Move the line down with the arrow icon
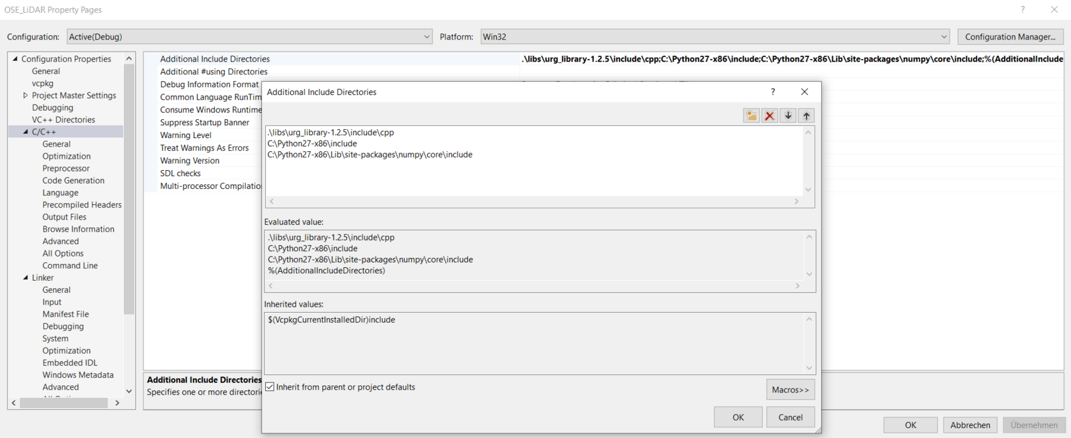Image resolution: width=1071 pixels, height=438 pixels. point(788,116)
